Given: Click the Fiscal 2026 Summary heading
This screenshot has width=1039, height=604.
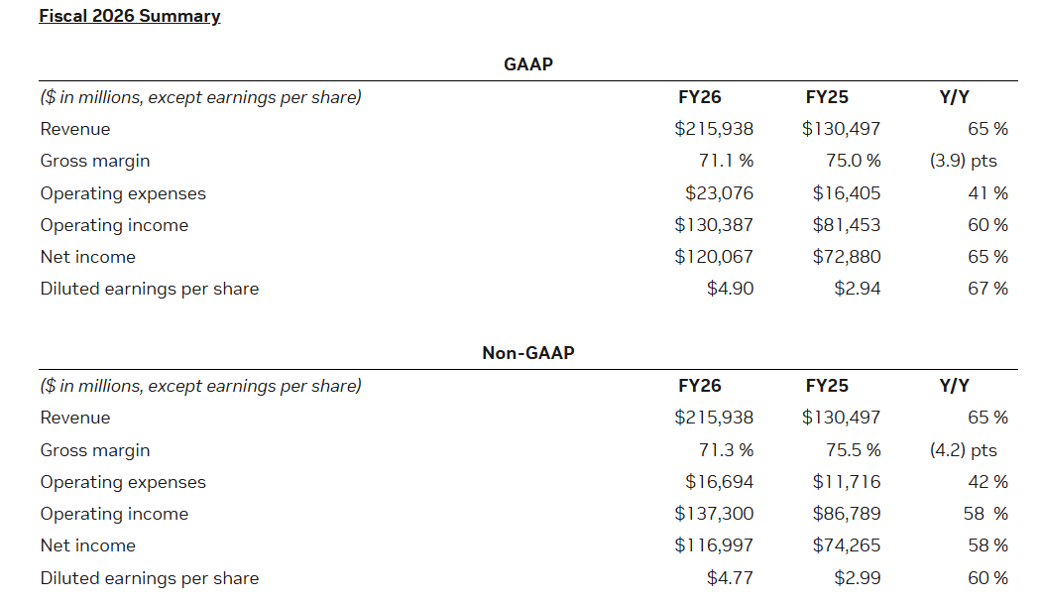Looking at the screenshot, I should point(130,16).
